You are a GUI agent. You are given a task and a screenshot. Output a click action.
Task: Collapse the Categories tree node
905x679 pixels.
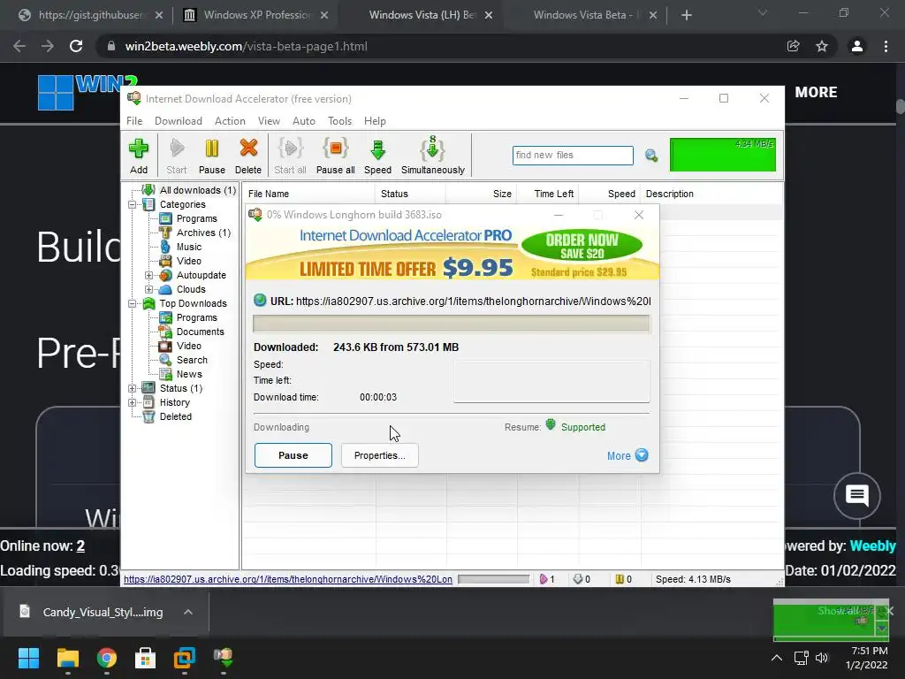133,204
